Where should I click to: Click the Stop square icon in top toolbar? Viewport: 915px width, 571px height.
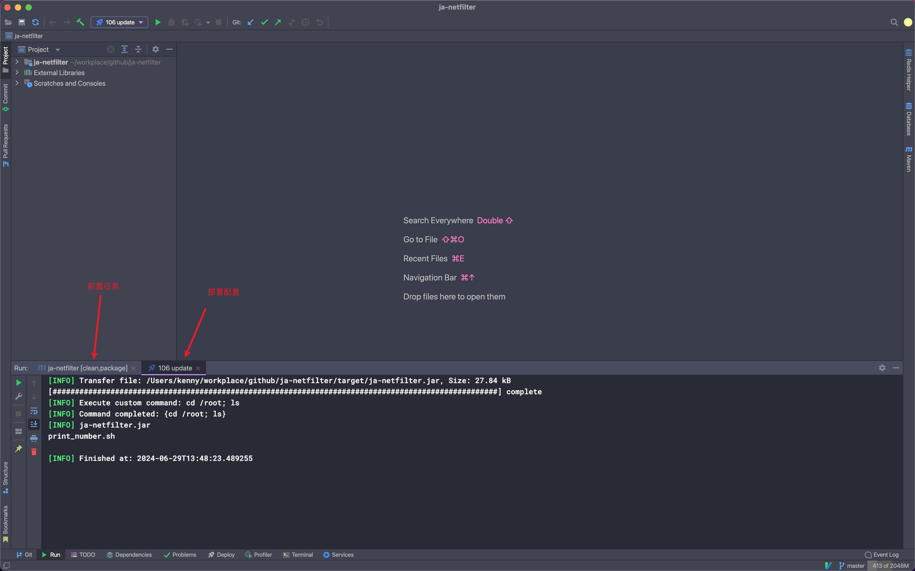click(219, 22)
